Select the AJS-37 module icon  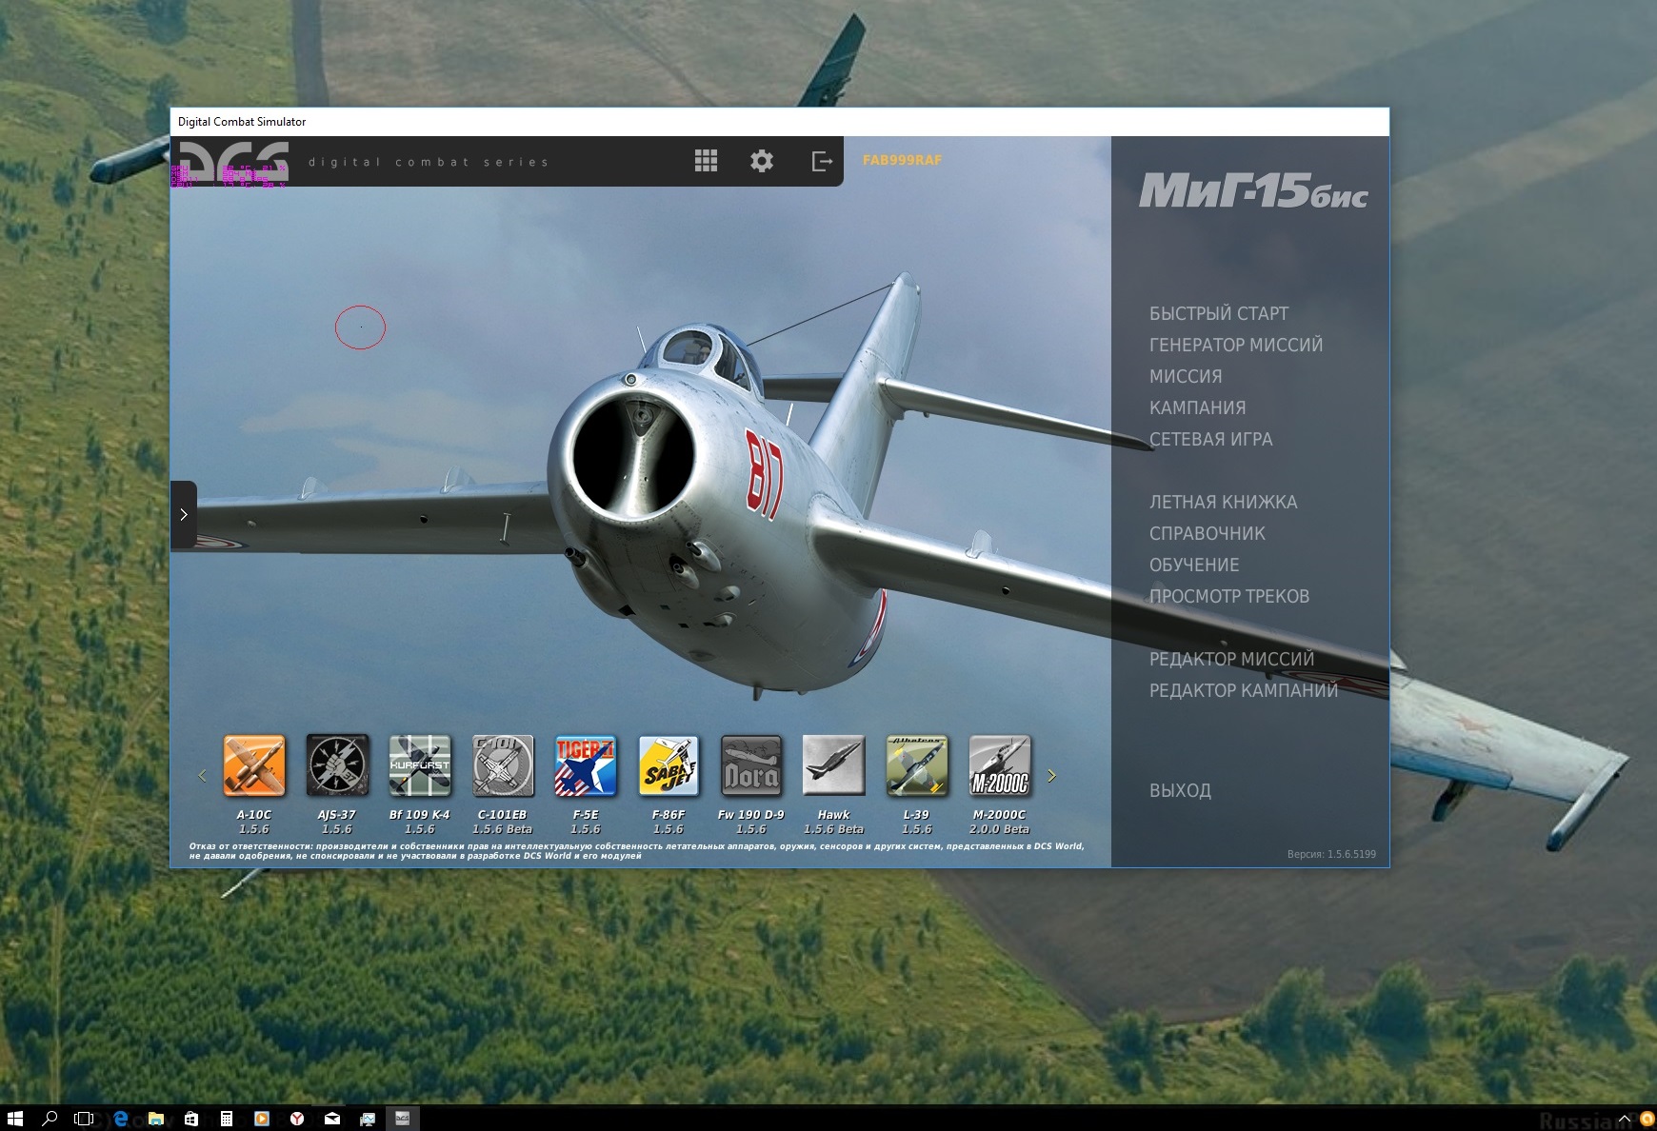(337, 765)
